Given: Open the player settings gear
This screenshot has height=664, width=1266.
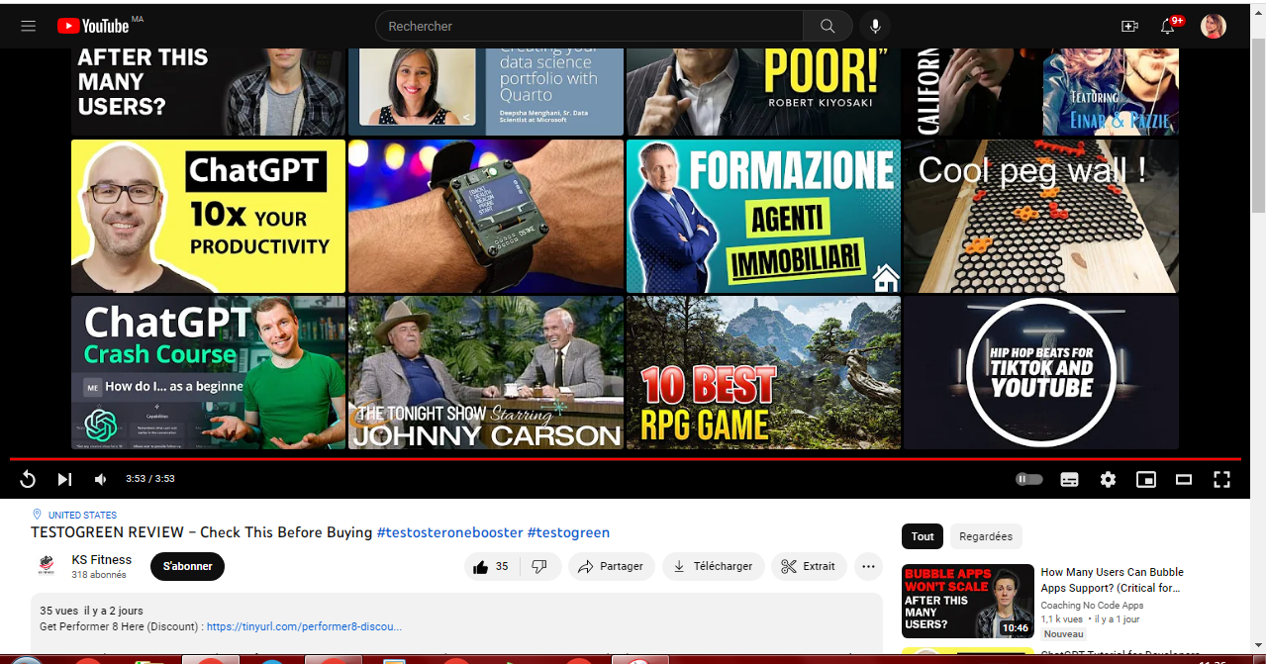Looking at the screenshot, I should [x=1108, y=479].
